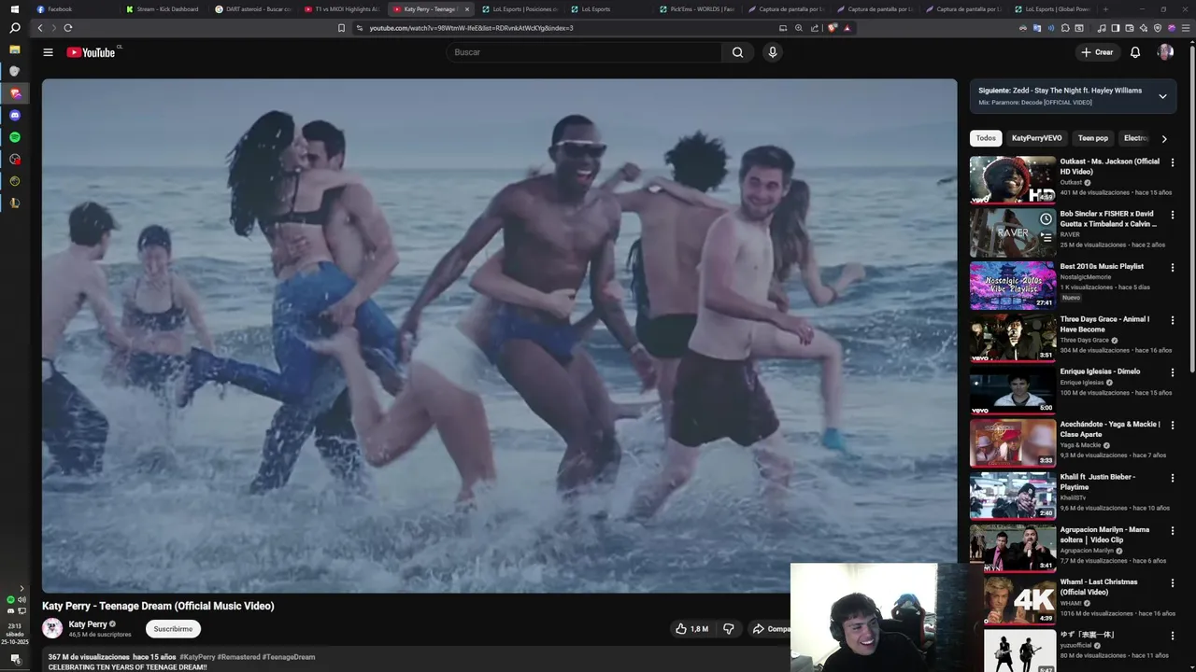This screenshot has width=1196, height=672.
Task: Open the browser zoom magnifier icon
Action: (799, 28)
